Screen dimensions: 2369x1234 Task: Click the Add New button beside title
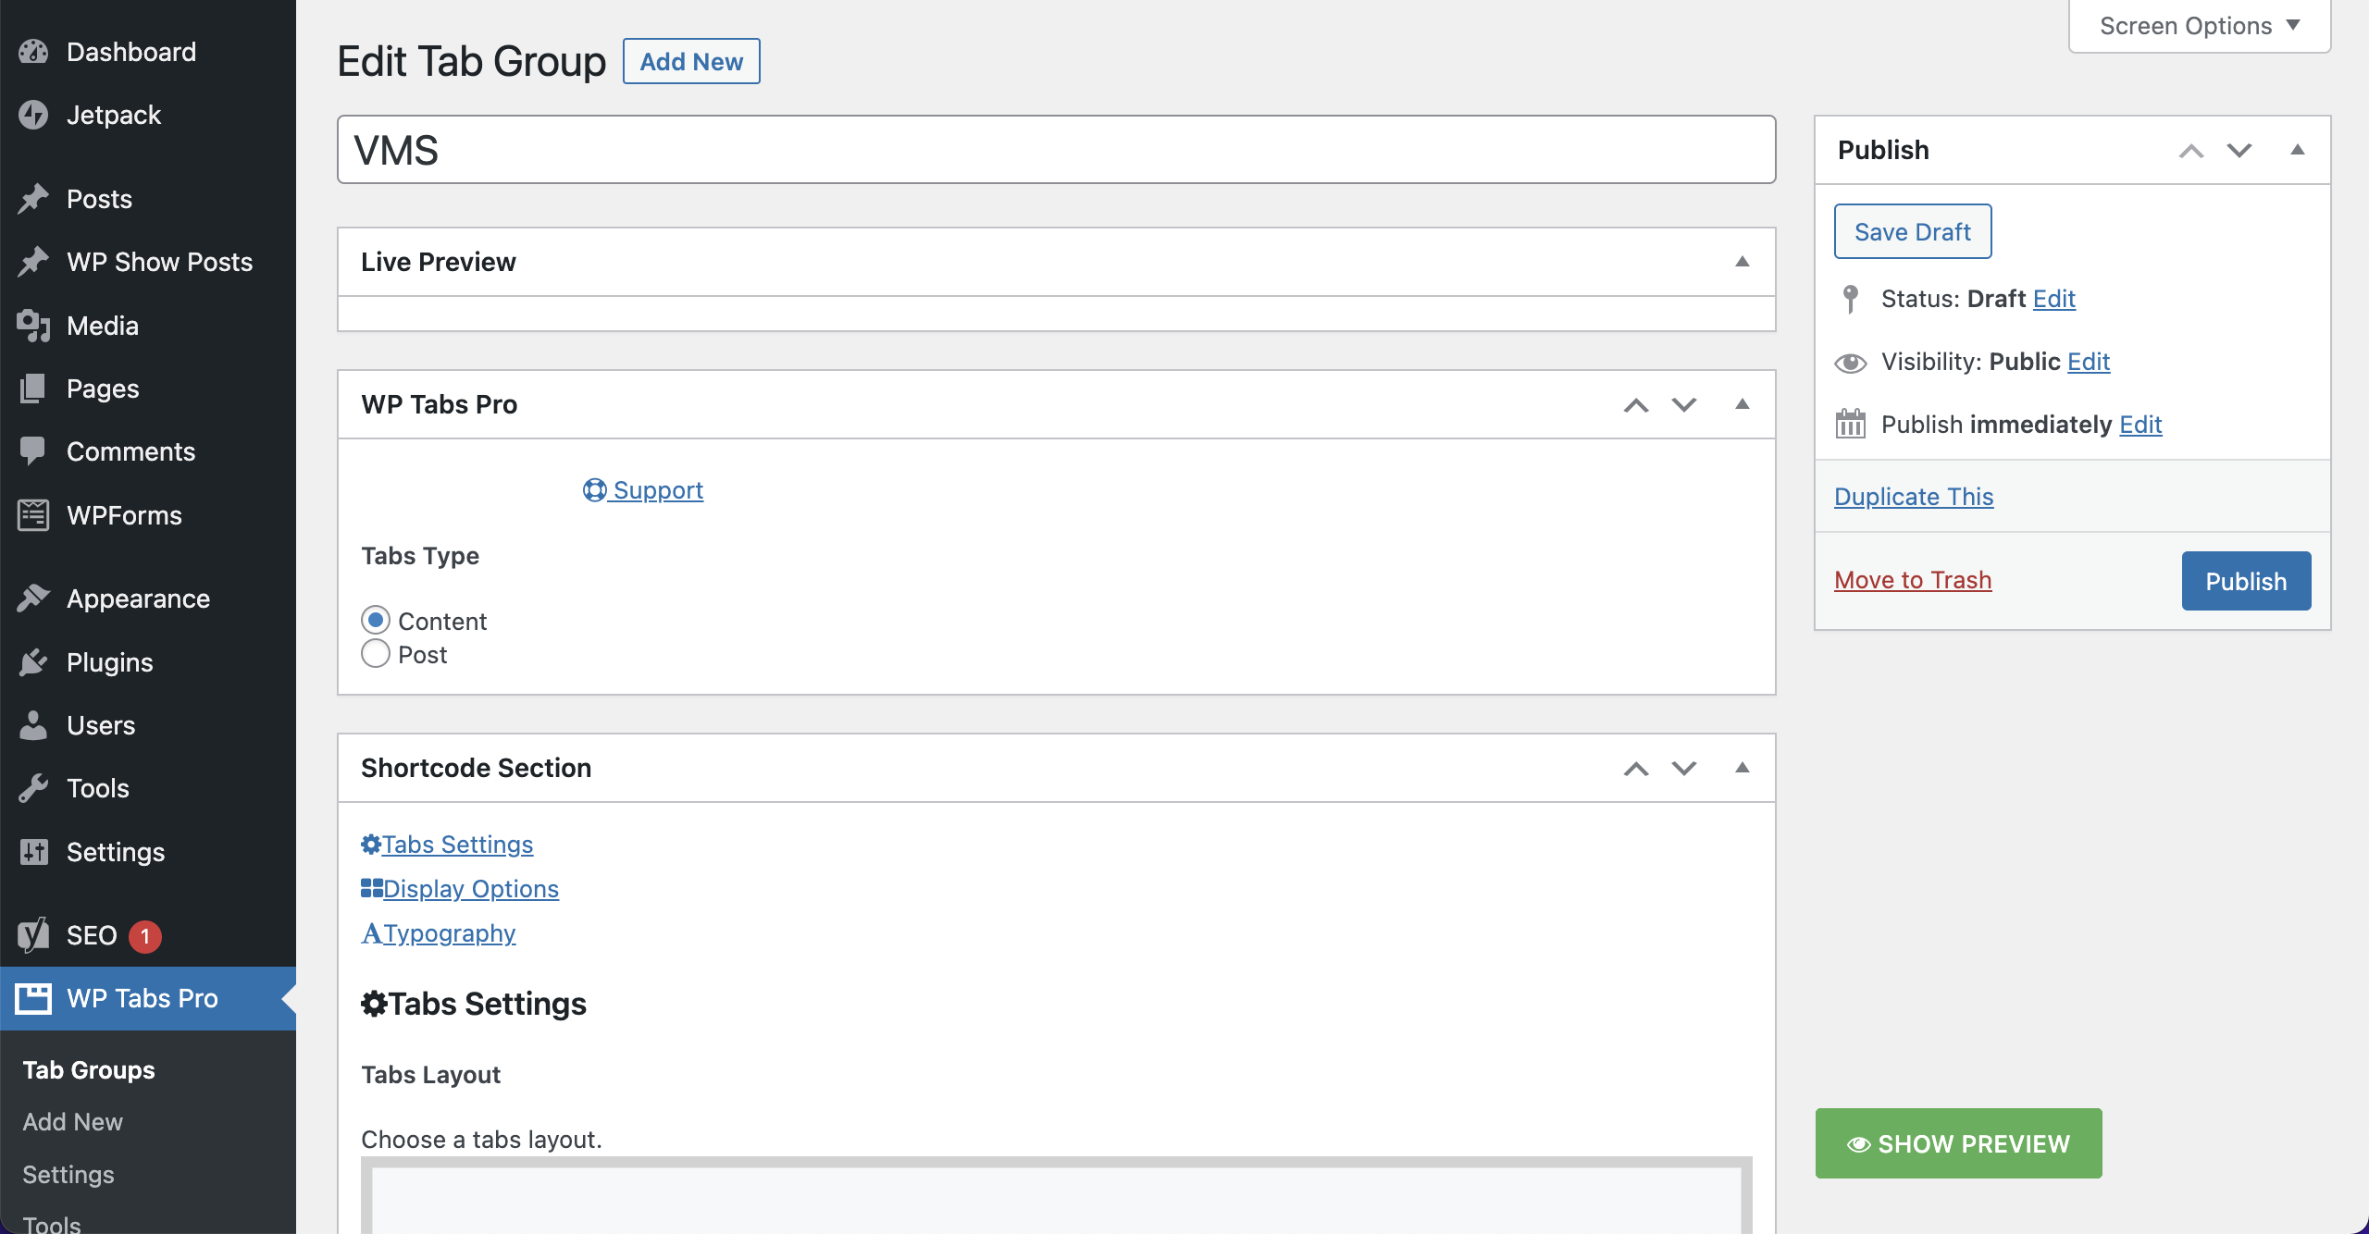click(691, 61)
